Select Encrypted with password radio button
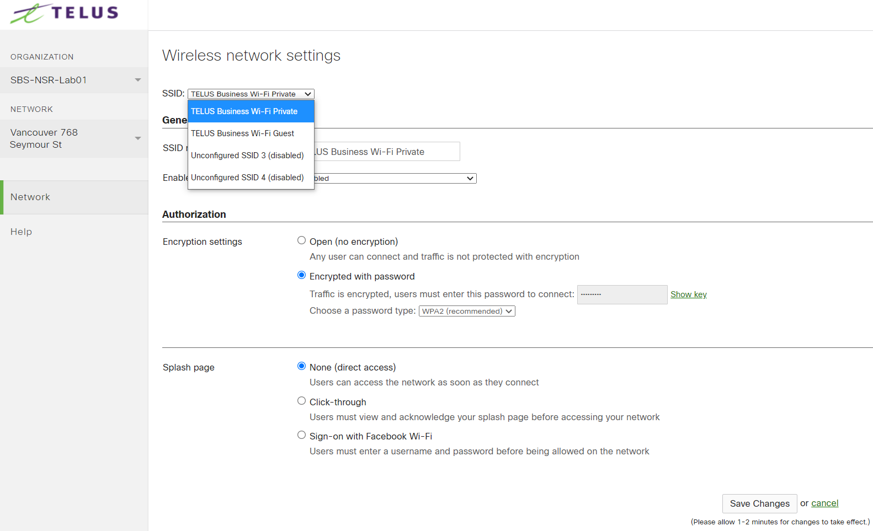 pos(301,275)
